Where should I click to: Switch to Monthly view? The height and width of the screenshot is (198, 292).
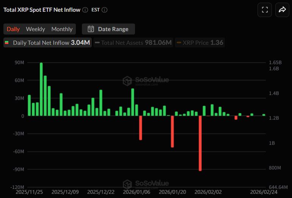tap(62, 29)
